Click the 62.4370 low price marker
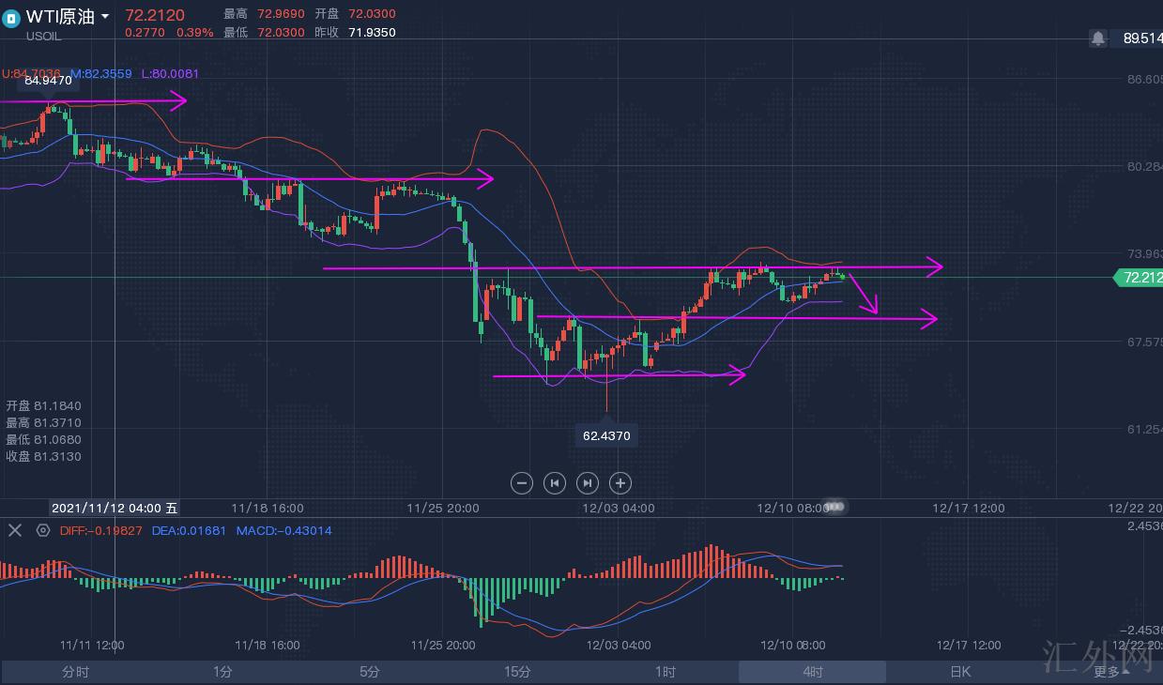 (606, 435)
